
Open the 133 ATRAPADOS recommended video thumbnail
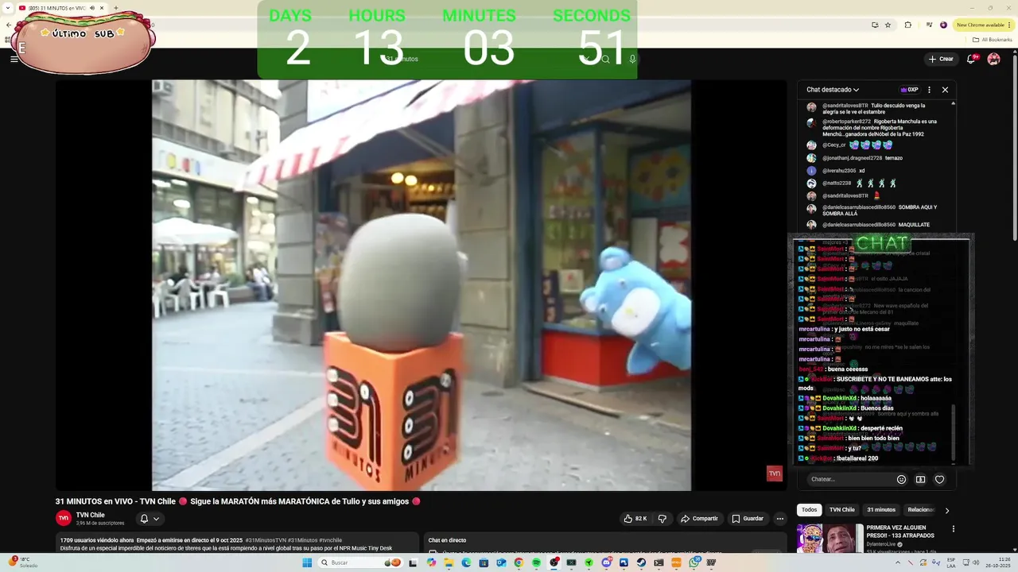tap(830, 539)
